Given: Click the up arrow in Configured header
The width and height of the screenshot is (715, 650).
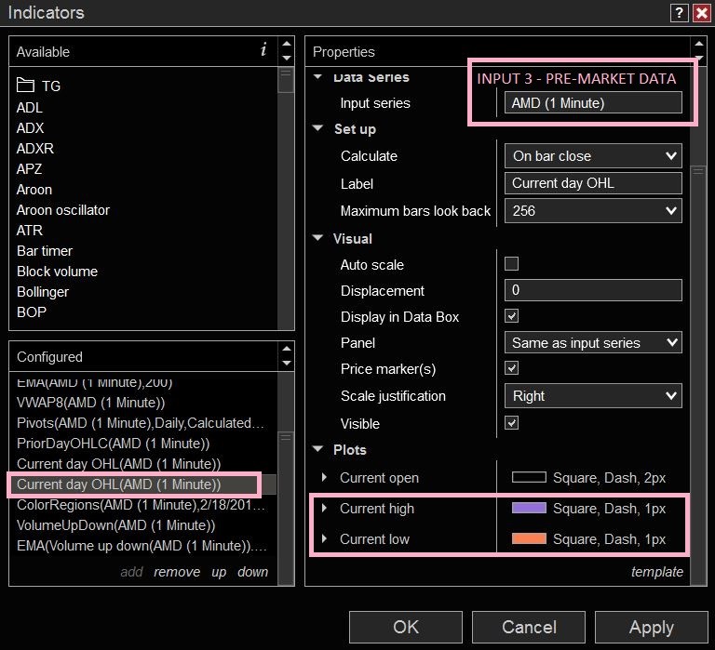Looking at the screenshot, I should (x=287, y=349).
